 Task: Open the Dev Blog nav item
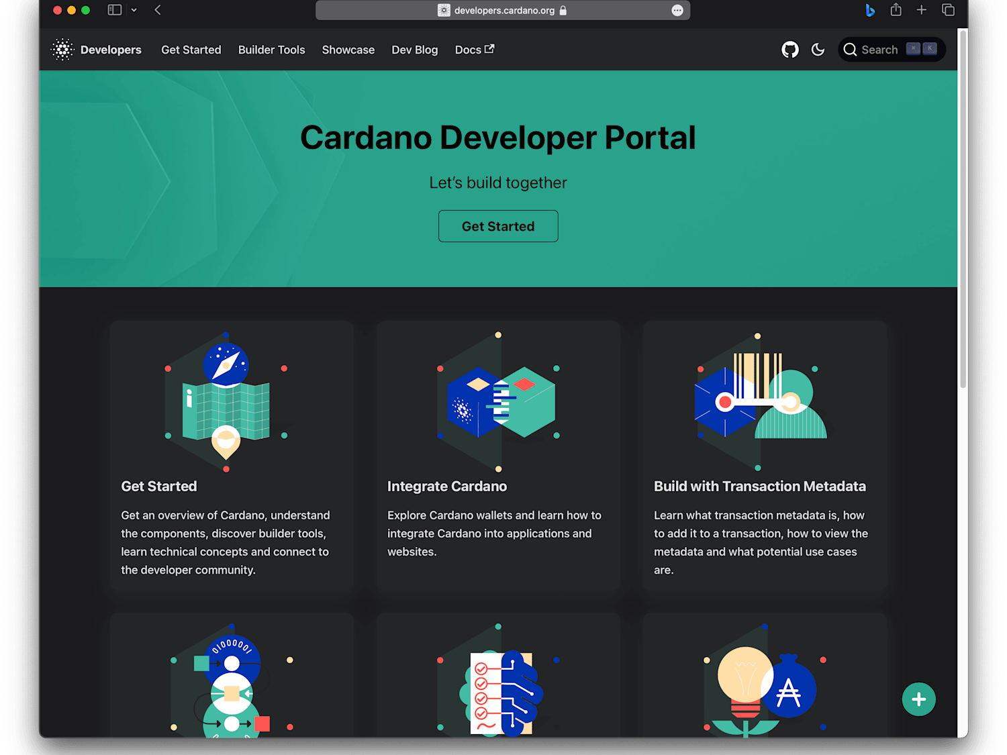coord(414,50)
